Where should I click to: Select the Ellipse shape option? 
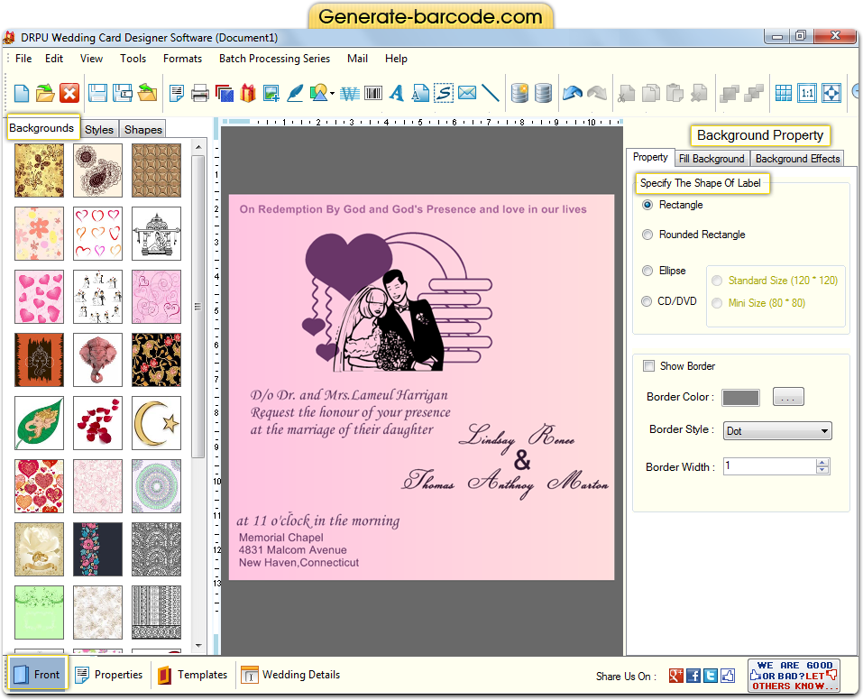pyautogui.click(x=647, y=271)
